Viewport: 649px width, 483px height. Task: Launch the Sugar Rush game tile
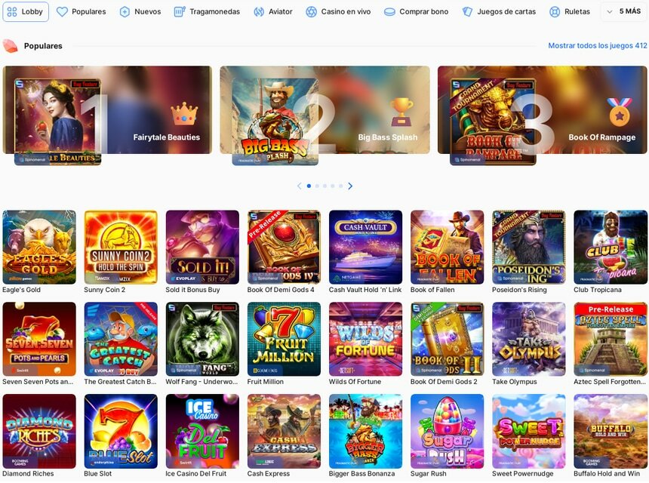click(x=447, y=431)
